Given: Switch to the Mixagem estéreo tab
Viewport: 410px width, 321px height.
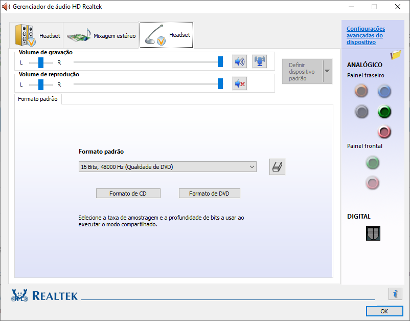Looking at the screenshot, I should pyautogui.click(x=101, y=35).
